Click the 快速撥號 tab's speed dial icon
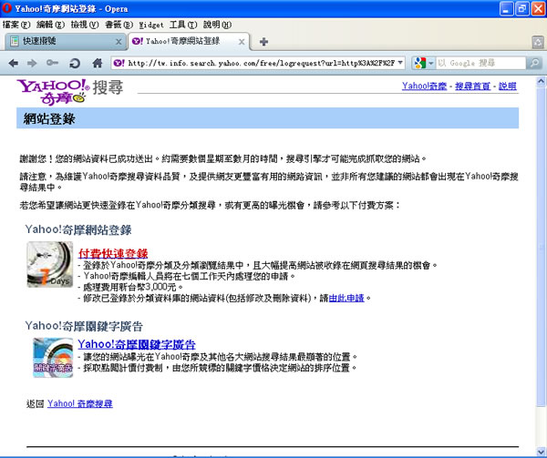Image resolution: width=547 pixels, height=458 pixels. tap(14, 42)
